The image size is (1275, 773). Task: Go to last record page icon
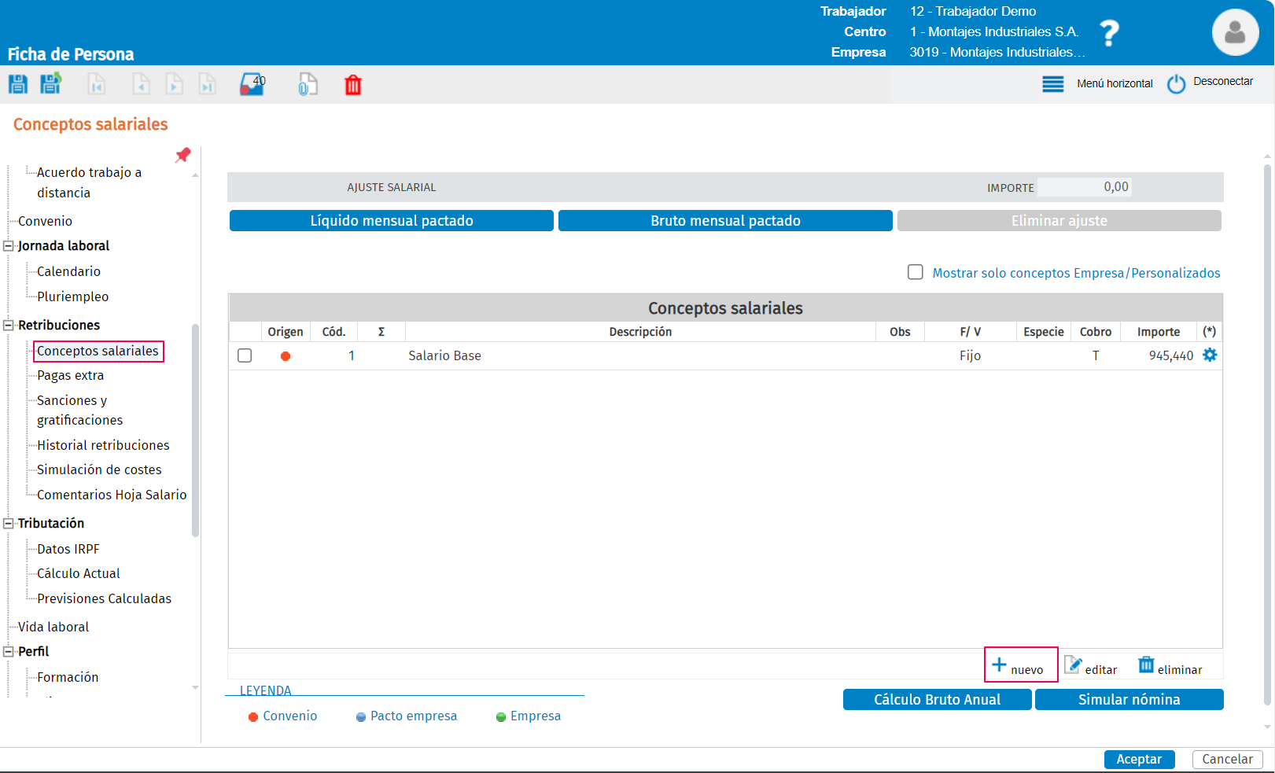tap(208, 84)
